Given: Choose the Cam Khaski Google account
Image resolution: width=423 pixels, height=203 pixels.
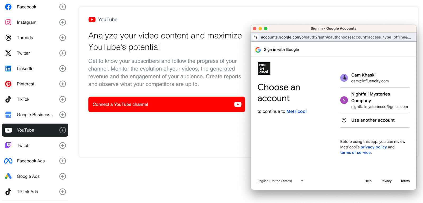Looking at the screenshot, I should coord(375,78).
